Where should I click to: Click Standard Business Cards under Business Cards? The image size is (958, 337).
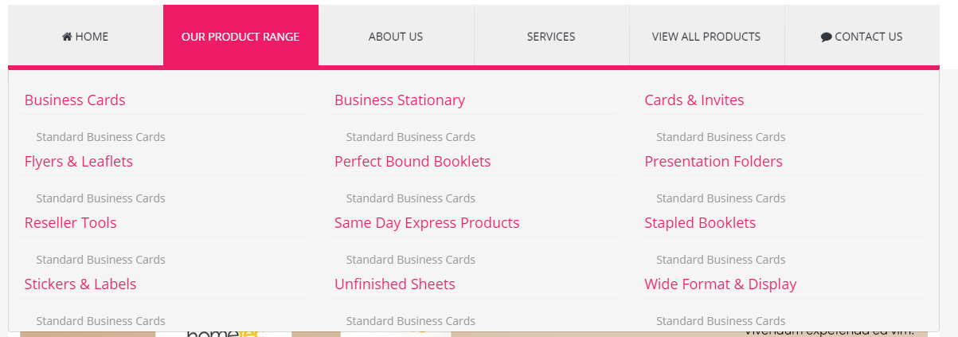(x=100, y=137)
